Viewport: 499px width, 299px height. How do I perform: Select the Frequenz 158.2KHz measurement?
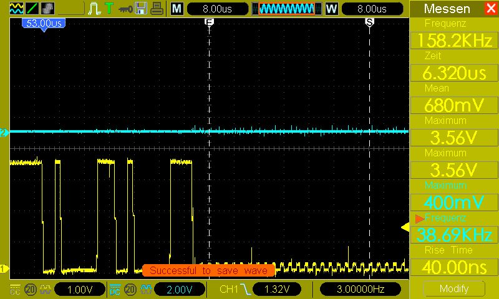pyautogui.click(x=453, y=40)
